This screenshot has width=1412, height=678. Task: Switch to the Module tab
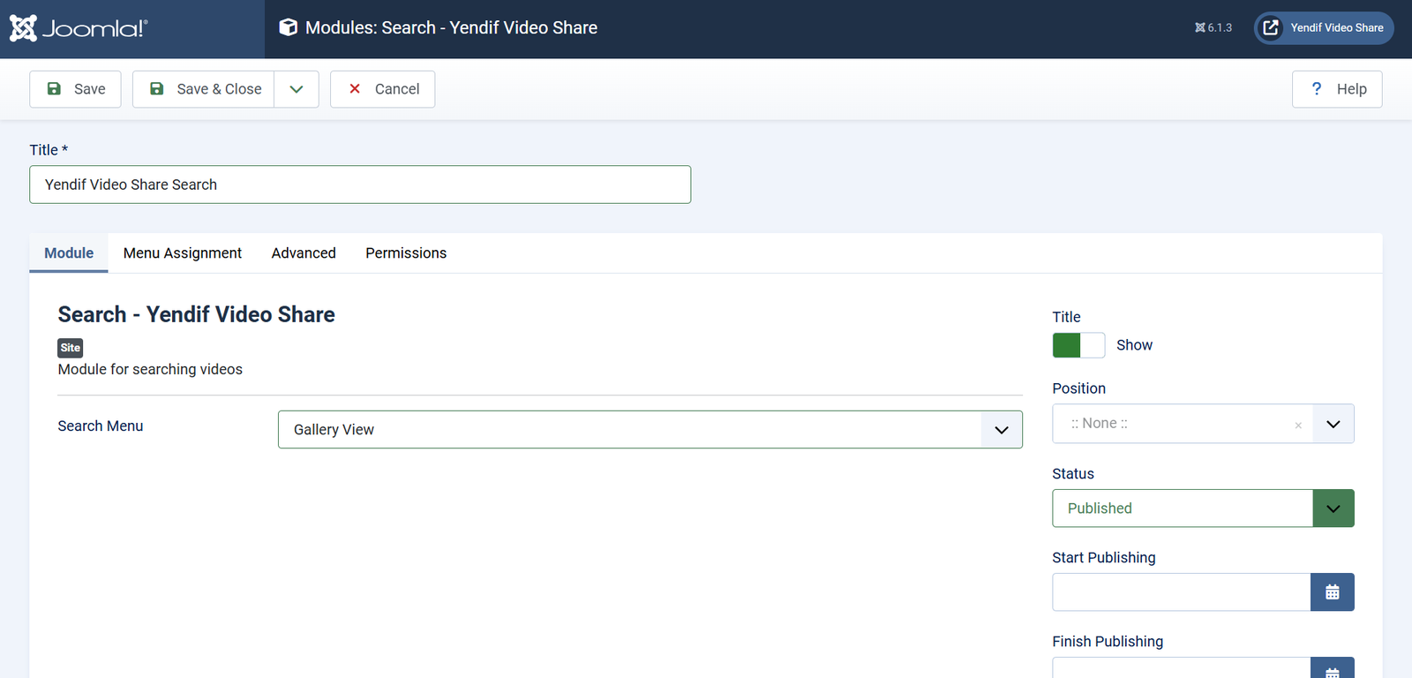point(69,253)
